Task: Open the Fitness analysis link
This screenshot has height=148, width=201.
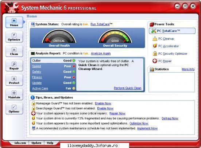Action: pos(37,77)
